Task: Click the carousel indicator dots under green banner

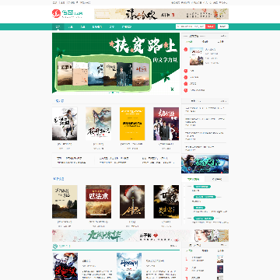Action: [x=114, y=93]
